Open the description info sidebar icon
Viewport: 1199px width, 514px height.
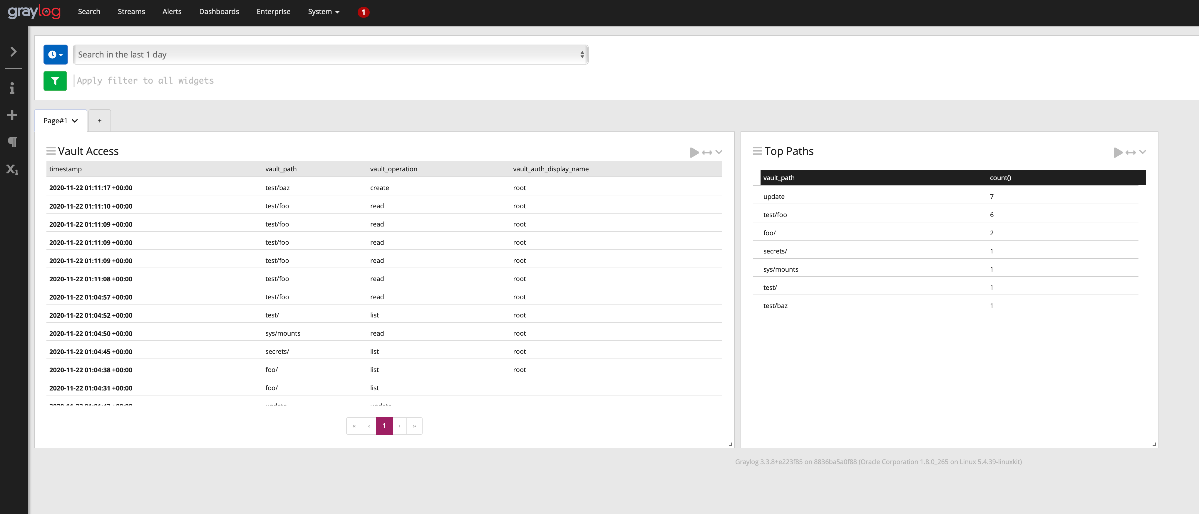pos(13,88)
